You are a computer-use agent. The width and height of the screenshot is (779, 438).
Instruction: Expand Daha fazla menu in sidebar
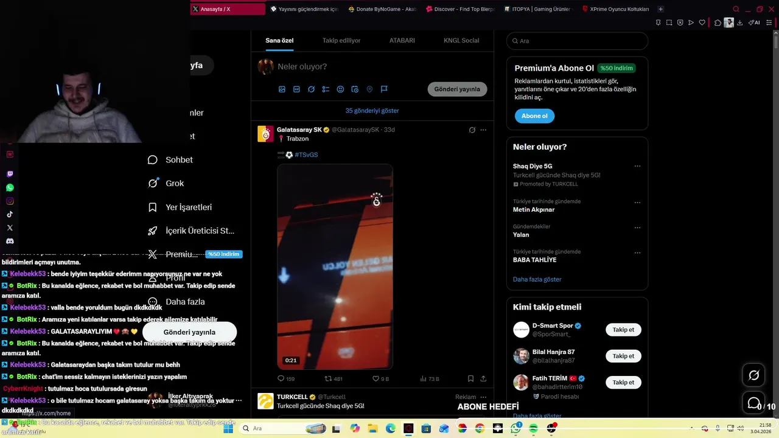(176, 302)
